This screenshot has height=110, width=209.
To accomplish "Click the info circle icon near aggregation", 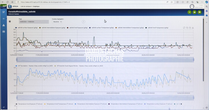I will tap(84, 22).
